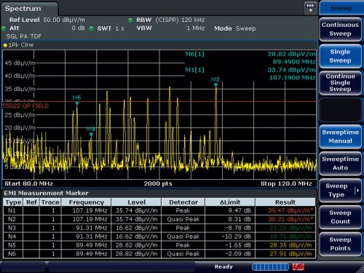The height and width of the screenshot is (273, 364).
Task: Click the Ready status text
Action: point(223,266)
